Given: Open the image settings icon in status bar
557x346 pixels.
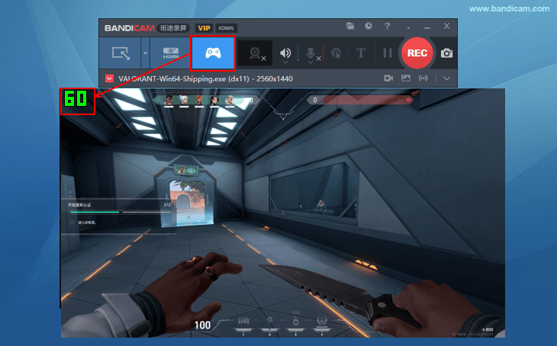Looking at the screenshot, I should click(x=406, y=78).
